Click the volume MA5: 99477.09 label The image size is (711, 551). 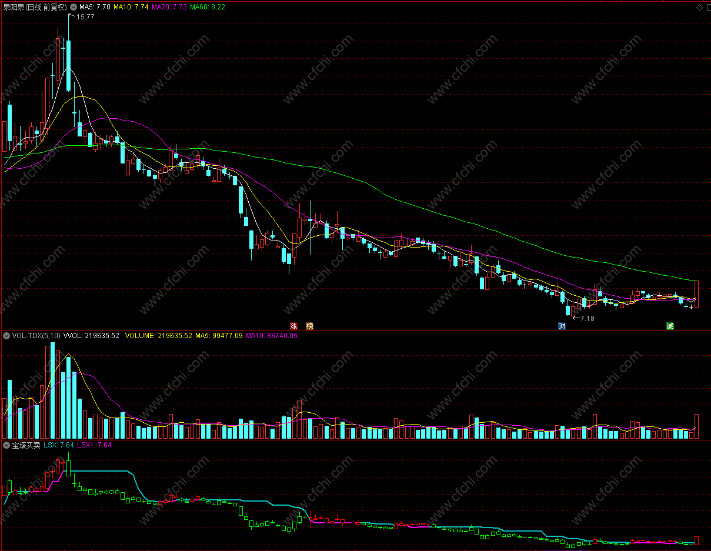coord(219,336)
